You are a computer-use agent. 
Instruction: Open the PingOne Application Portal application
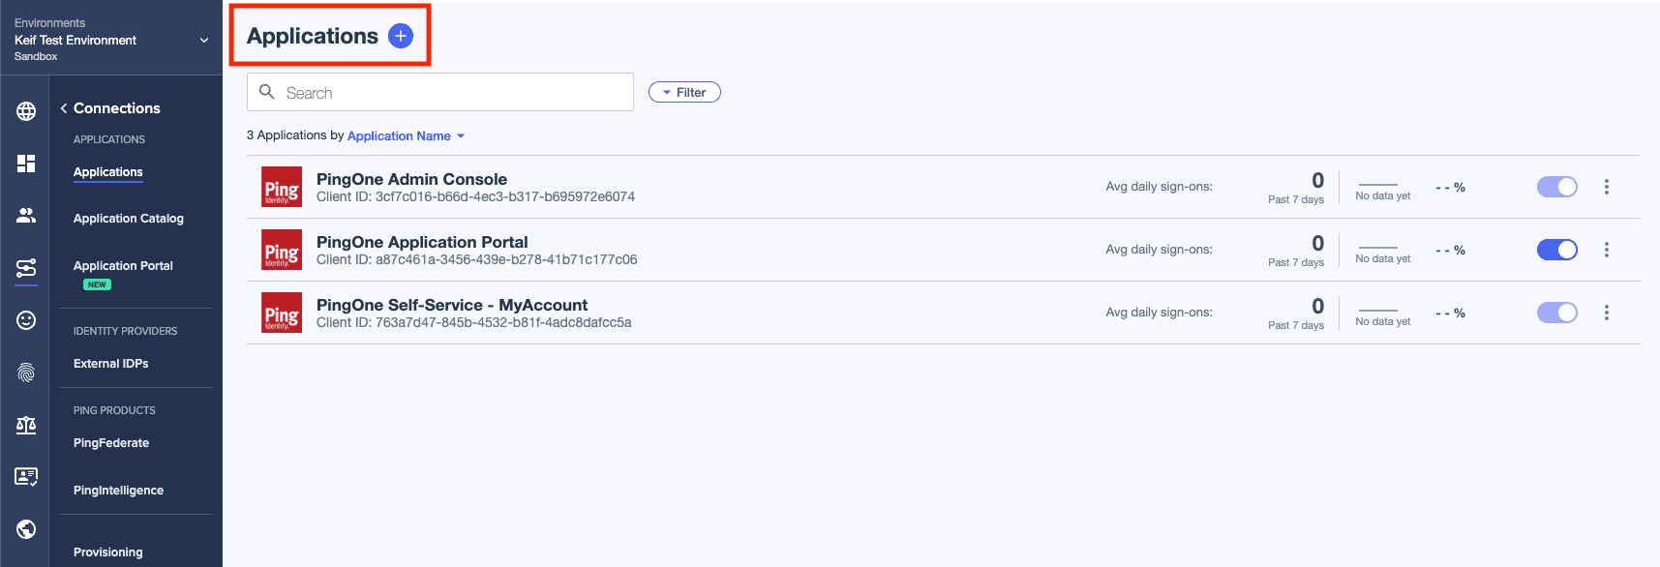pos(422,242)
